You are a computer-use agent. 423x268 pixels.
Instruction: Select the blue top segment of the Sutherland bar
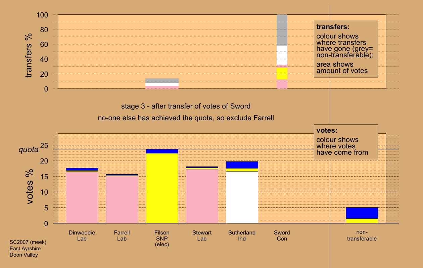click(242, 165)
